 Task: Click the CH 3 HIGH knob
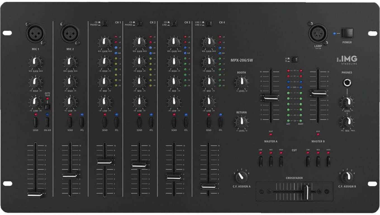tap(174, 62)
